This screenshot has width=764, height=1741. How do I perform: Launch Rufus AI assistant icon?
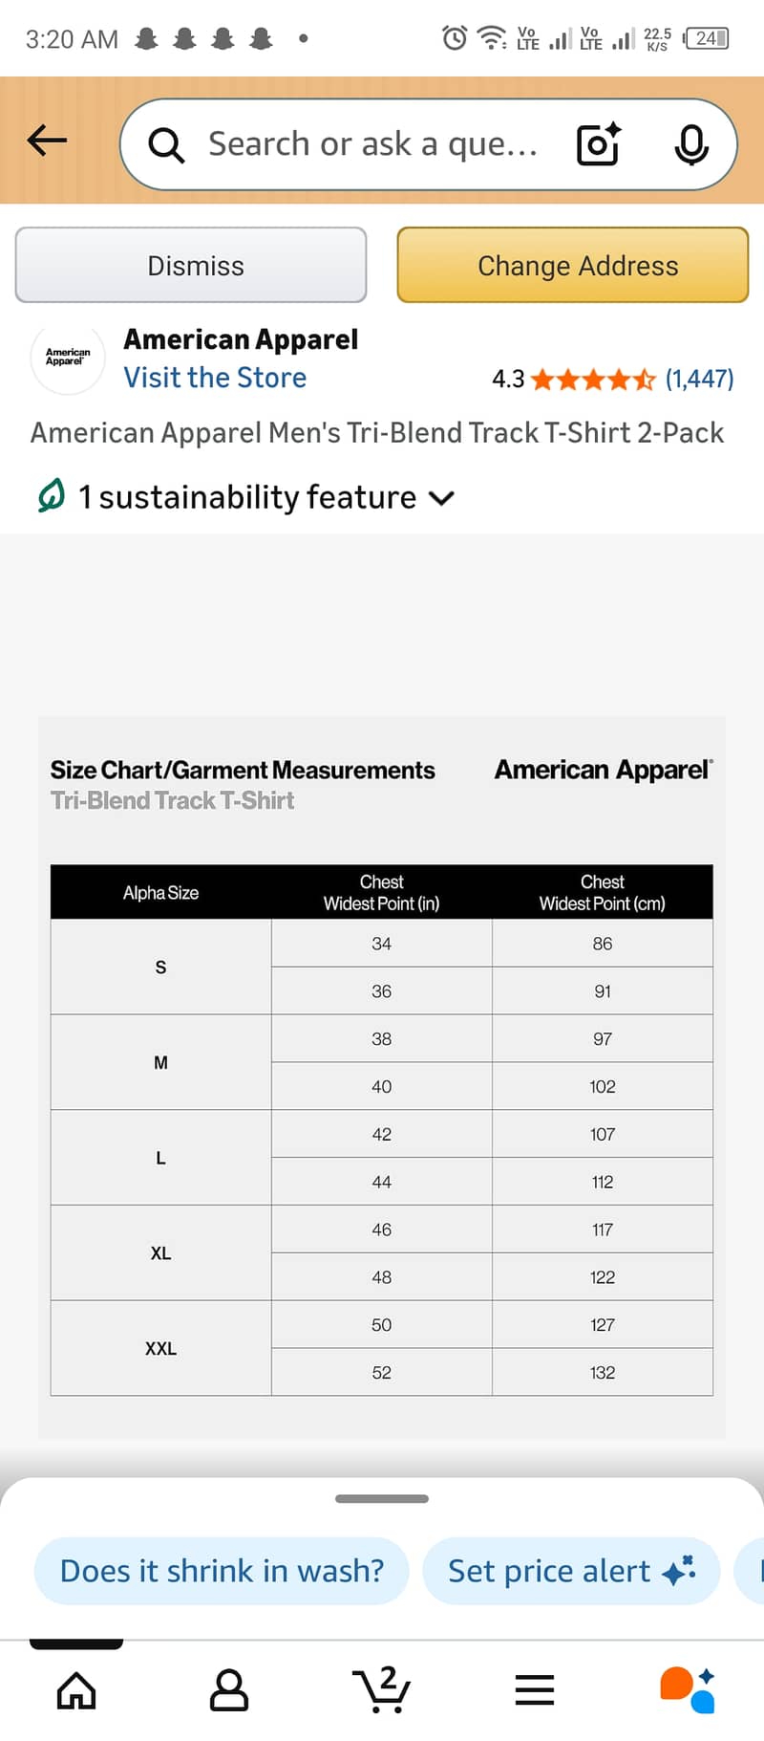[687, 1688]
